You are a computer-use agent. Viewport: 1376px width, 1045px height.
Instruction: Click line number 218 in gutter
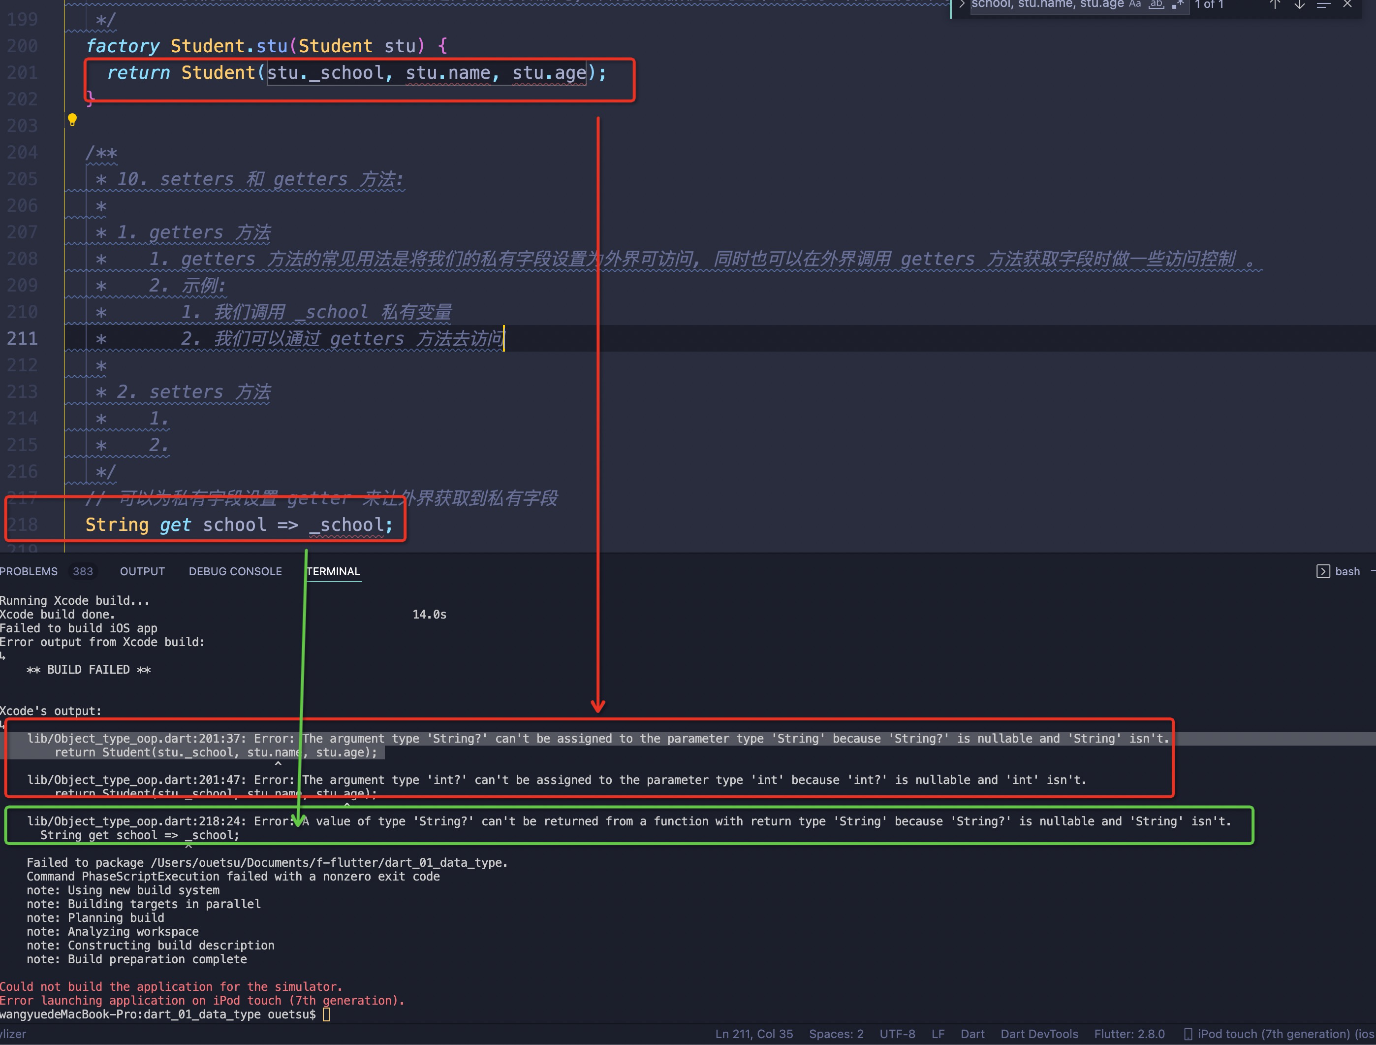(23, 524)
